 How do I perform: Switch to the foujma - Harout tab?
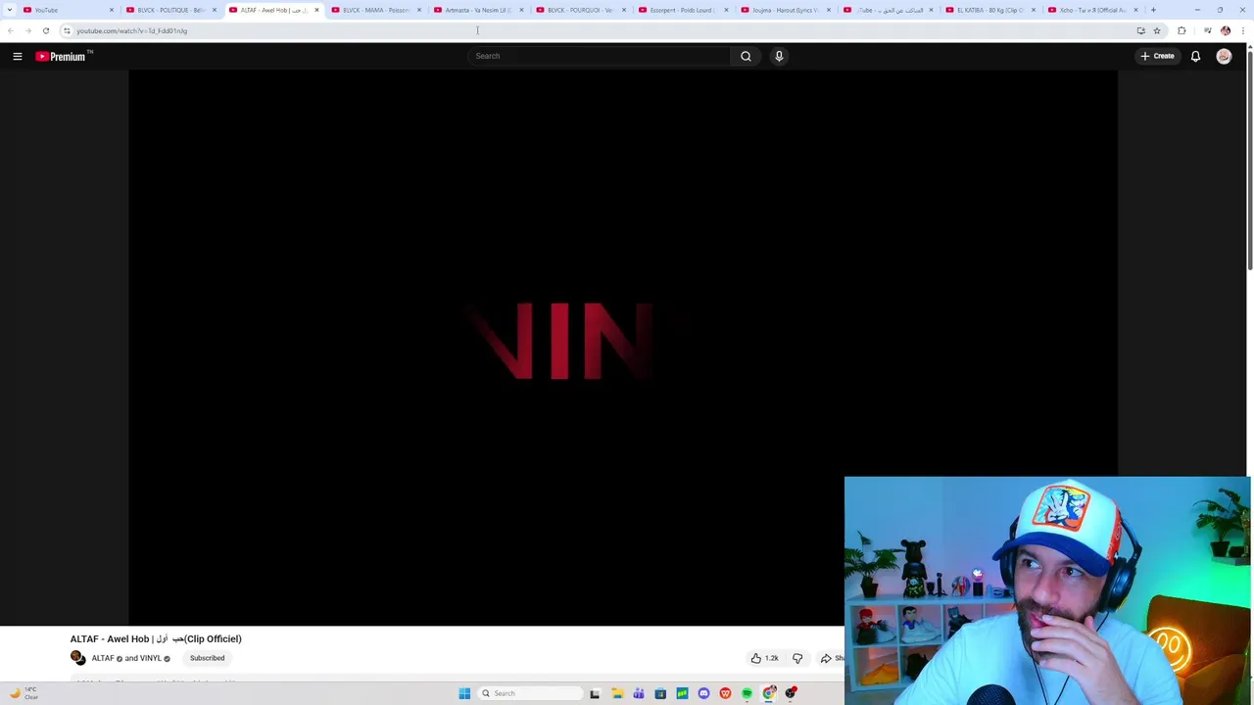pos(784,10)
